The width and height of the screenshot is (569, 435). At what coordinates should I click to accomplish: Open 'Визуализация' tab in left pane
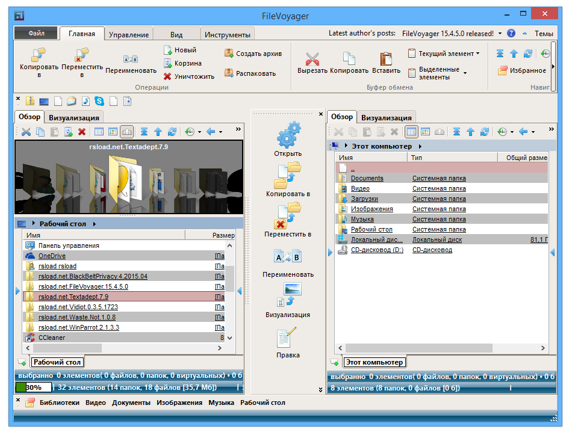(x=74, y=118)
